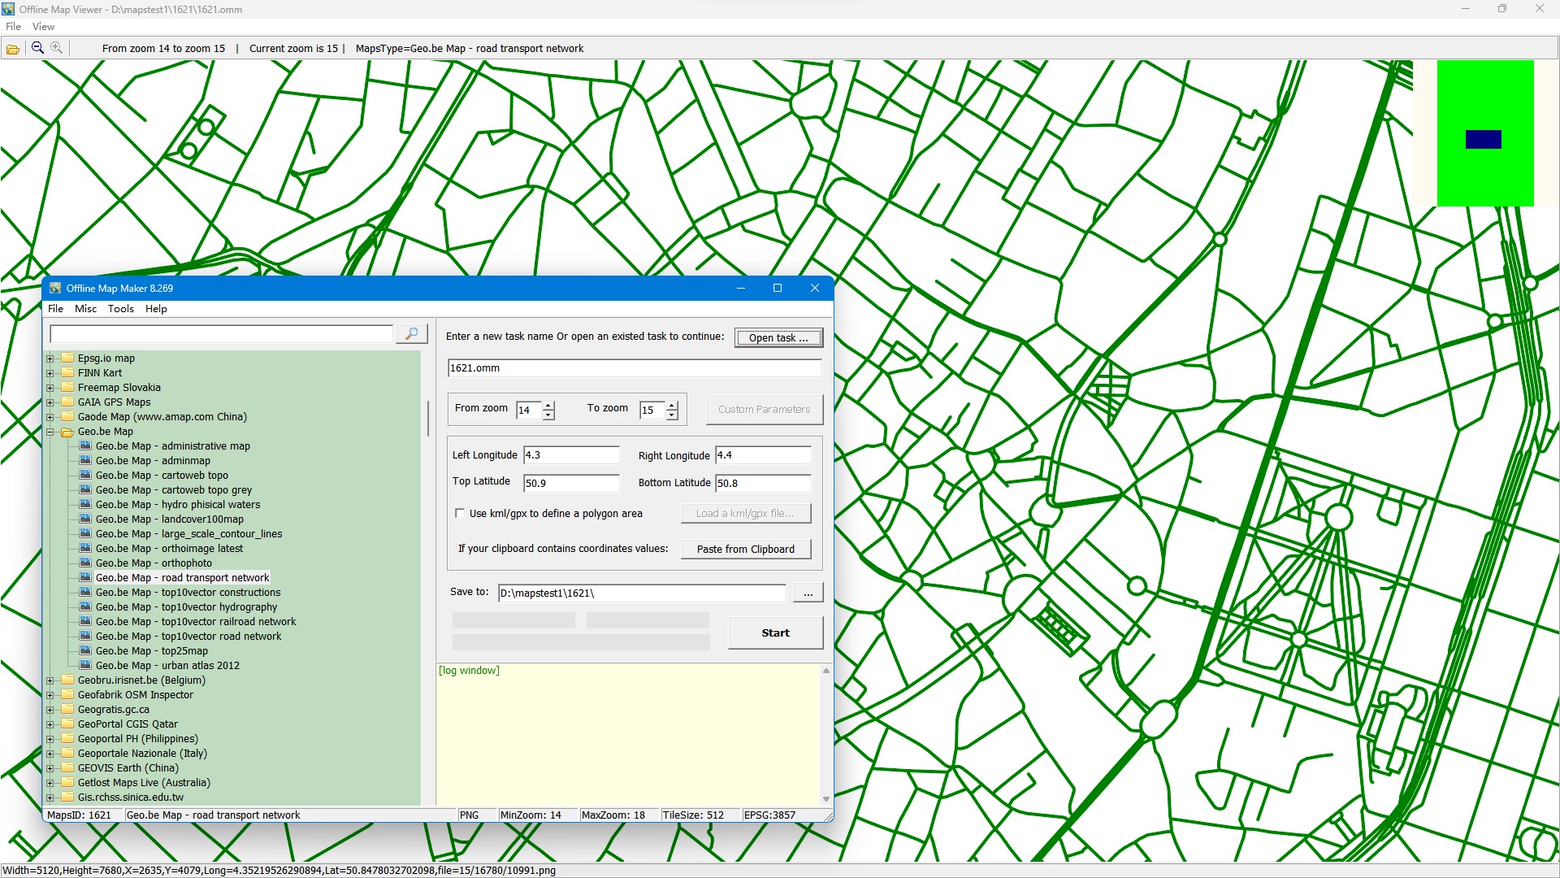Expand the Gaode Map tree node

pyautogui.click(x=50, y=417)
